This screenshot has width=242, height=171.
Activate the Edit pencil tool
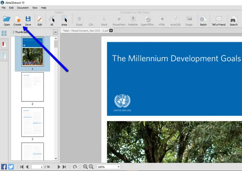click(x=40, y=21)
